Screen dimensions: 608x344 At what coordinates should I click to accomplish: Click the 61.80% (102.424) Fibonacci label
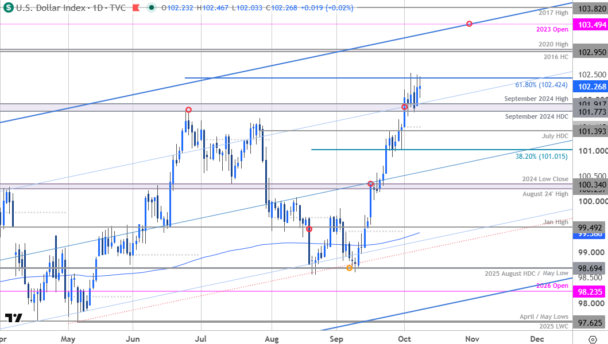pos(541,84)
